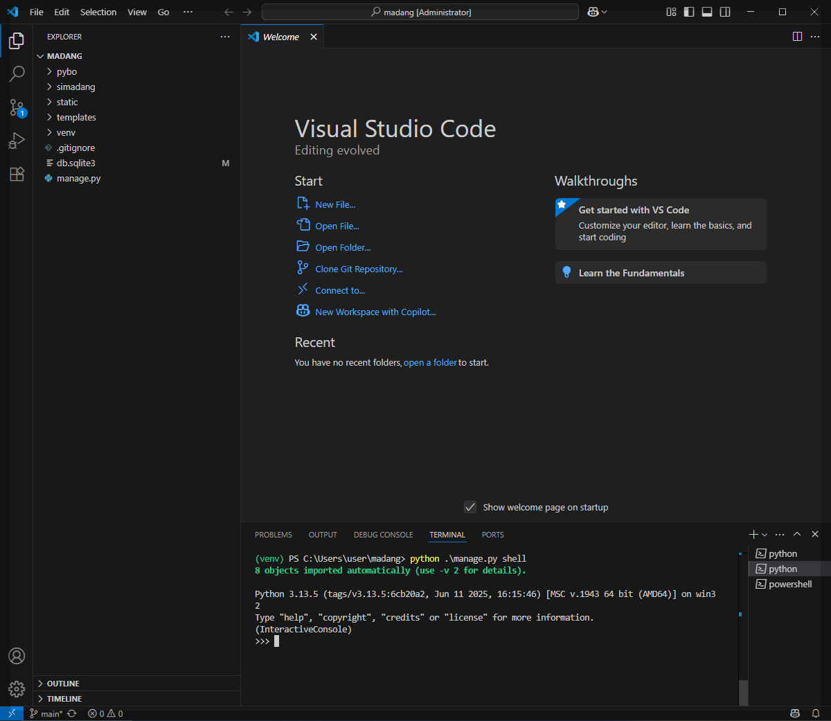Open the Accounts menu icon
Image resolution: width=831 pixels, height=721 pixels.
coord(17,656)
